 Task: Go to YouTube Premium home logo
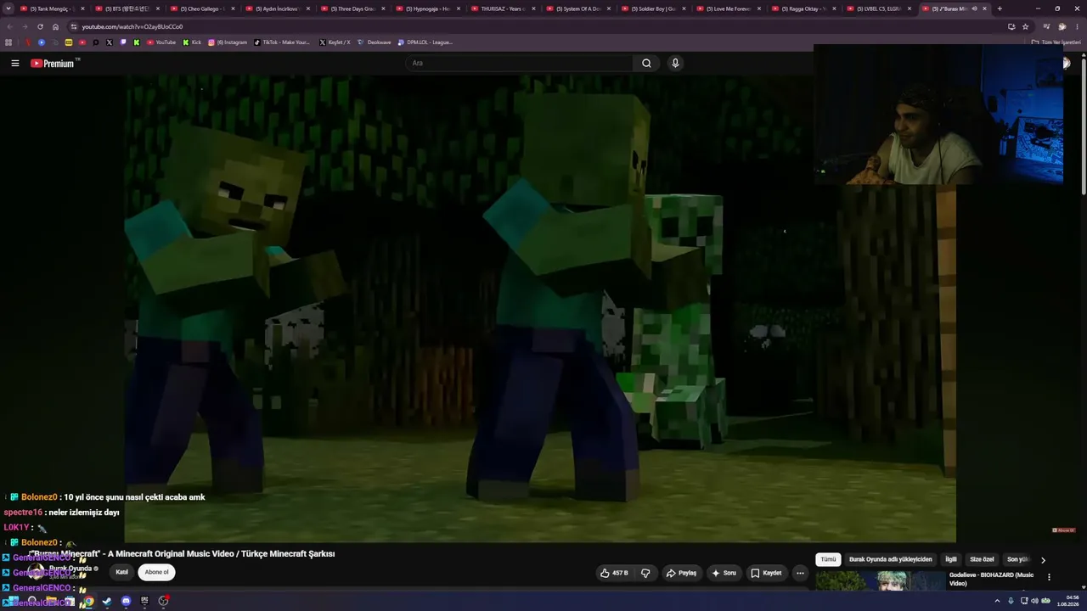pyautogui.click(x=54, y=63)
